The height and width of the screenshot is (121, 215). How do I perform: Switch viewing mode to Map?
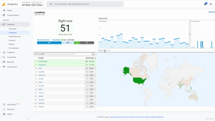(105, 50)
